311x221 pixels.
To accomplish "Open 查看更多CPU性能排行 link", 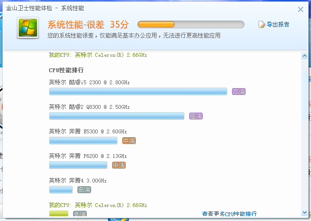I will [x=229, y=214].
